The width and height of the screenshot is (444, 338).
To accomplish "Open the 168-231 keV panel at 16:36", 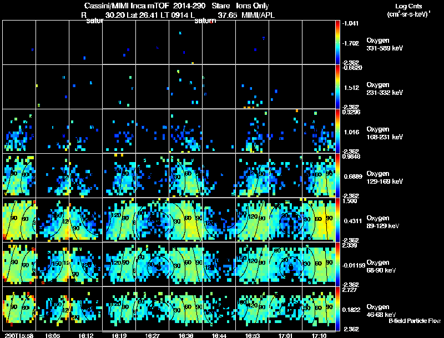I will pos(186,131).
